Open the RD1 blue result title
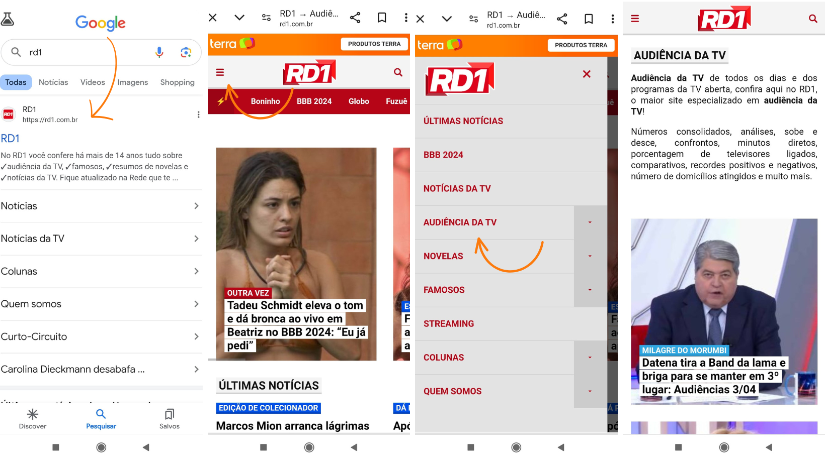This screenshot has width=825, height=464. tap(10, 139)
